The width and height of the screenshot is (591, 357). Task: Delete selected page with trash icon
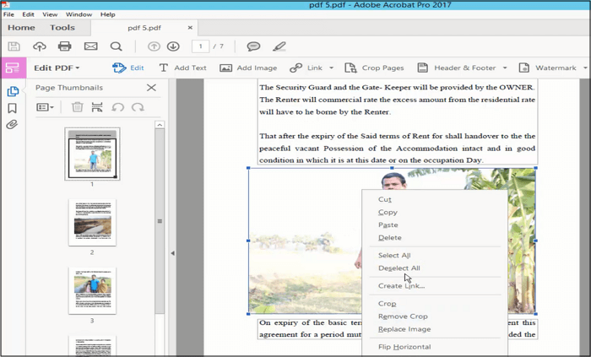(x=77, y=107)
